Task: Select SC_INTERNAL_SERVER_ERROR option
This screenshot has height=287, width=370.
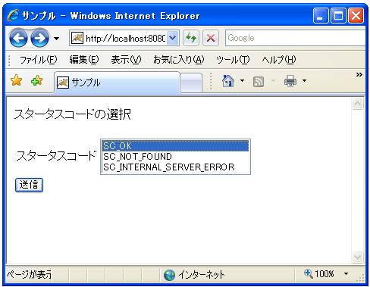Action: (175, 167)
